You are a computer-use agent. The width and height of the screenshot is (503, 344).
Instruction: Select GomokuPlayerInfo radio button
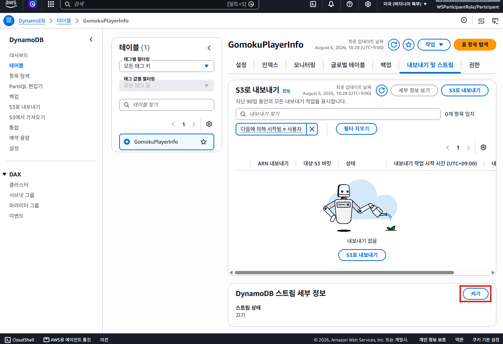click(127, 142)
